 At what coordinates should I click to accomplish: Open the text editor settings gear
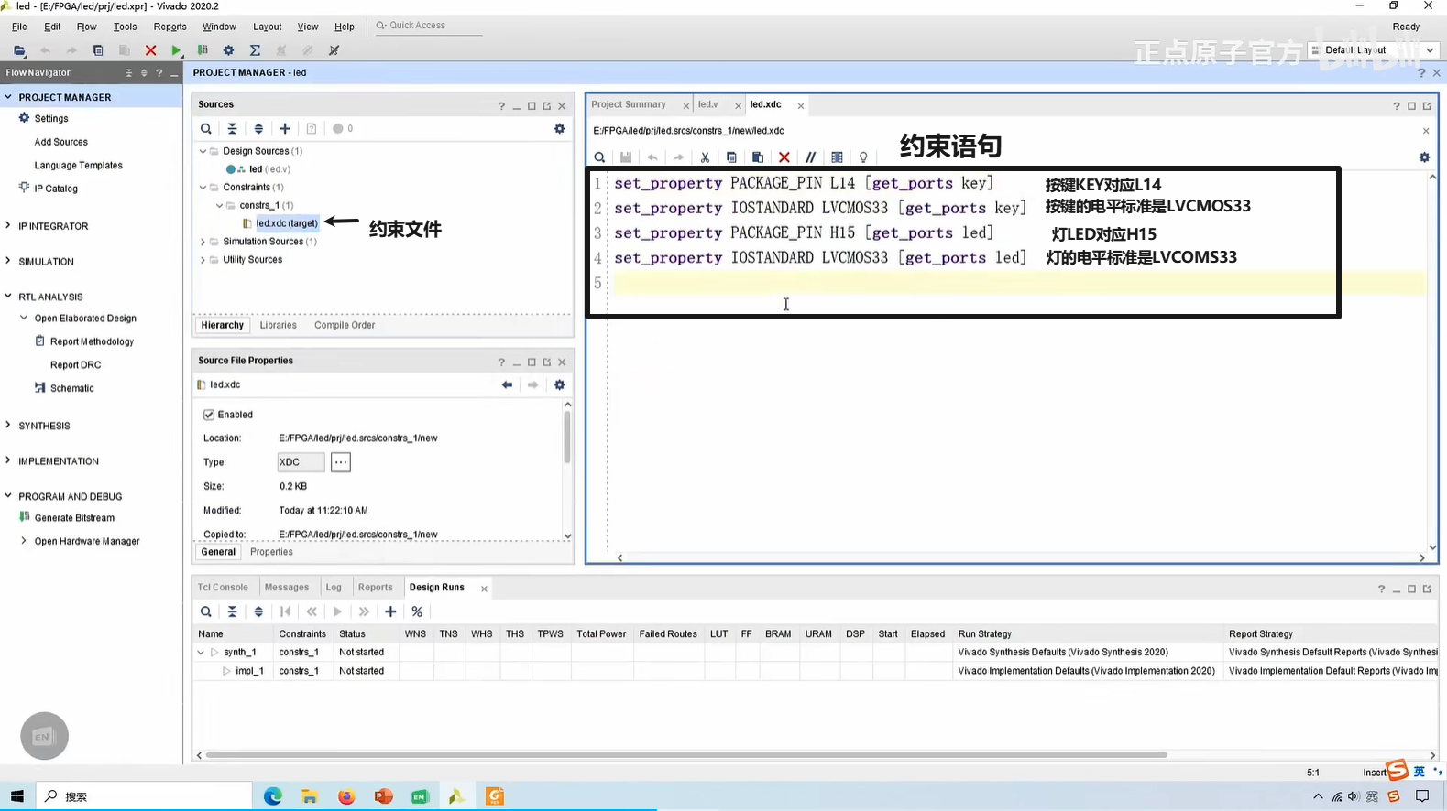[1424, 157]
